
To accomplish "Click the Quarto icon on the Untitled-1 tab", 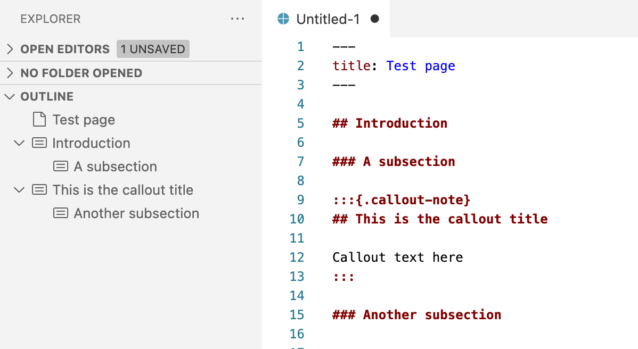I will [283, 18].
